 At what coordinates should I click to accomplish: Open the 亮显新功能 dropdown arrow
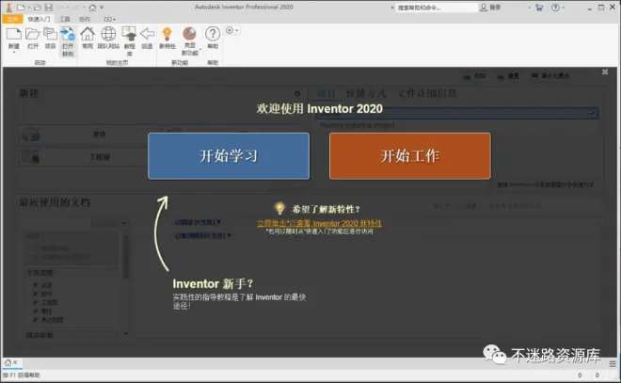point(200,50)
